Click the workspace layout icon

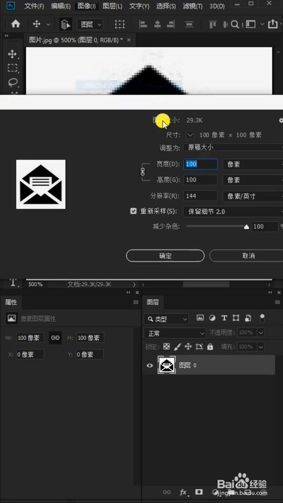point(250,24)
